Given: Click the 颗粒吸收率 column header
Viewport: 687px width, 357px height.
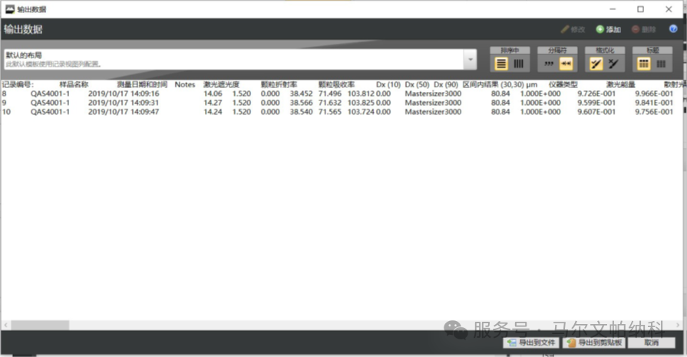Looking at the screenshot, I should [x=336, y=84].
